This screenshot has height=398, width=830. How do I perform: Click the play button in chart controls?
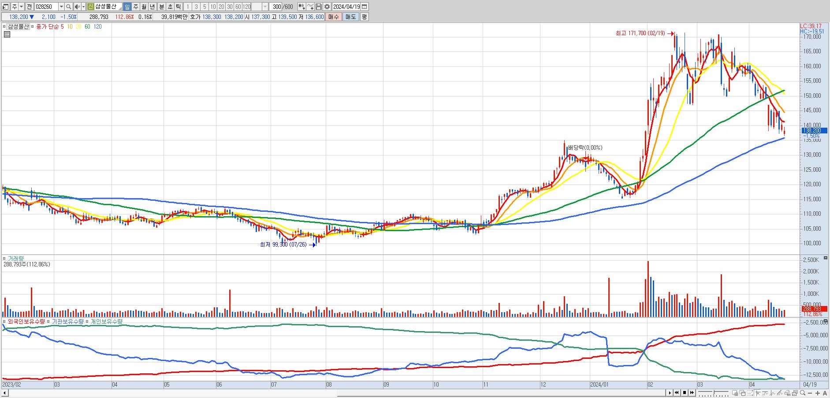pos(670,393)
